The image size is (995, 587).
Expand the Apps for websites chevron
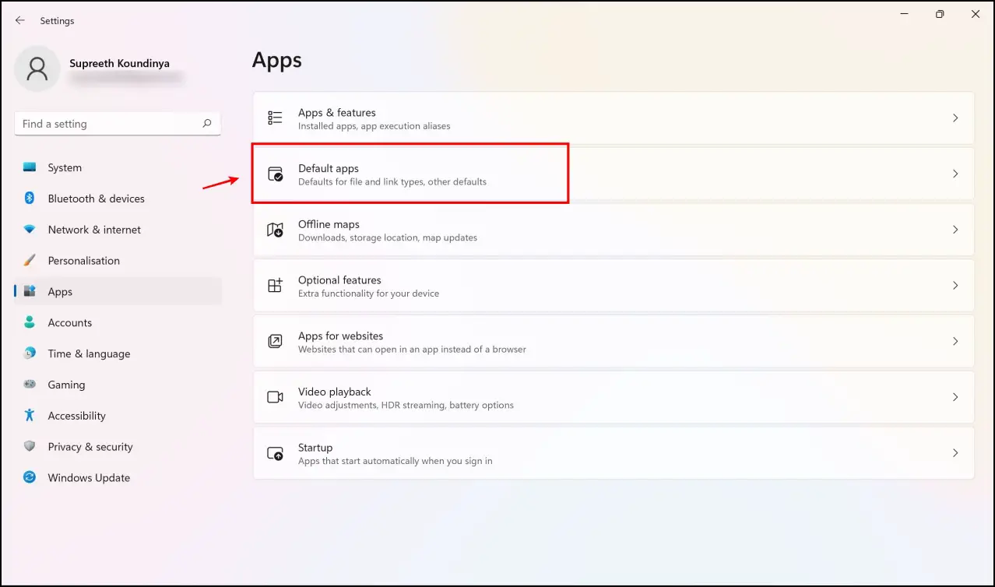955,342
